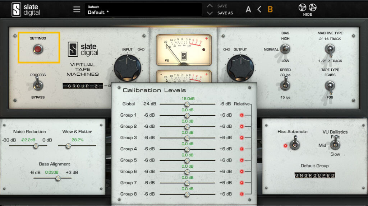Click the output link chain icon

226,50
